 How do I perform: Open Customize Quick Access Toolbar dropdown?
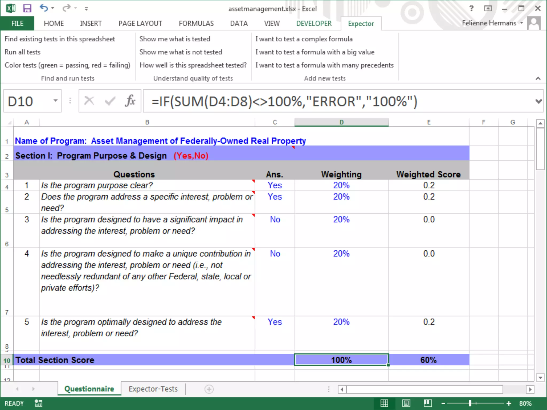tap(86, 9)
